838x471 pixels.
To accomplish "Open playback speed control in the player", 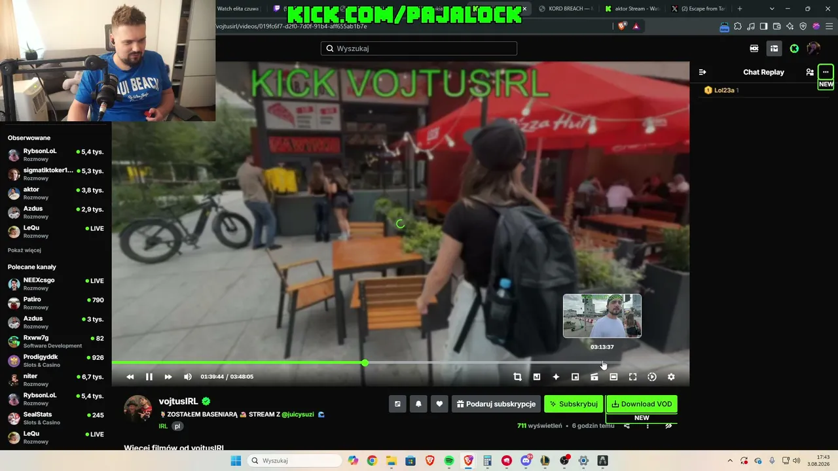I will pos(652,377).
